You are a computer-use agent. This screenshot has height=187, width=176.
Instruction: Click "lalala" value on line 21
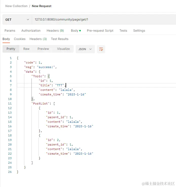click(73, 149)
